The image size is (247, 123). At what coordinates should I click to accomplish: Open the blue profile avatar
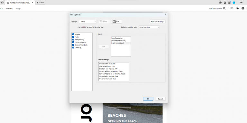coord(234,3)
